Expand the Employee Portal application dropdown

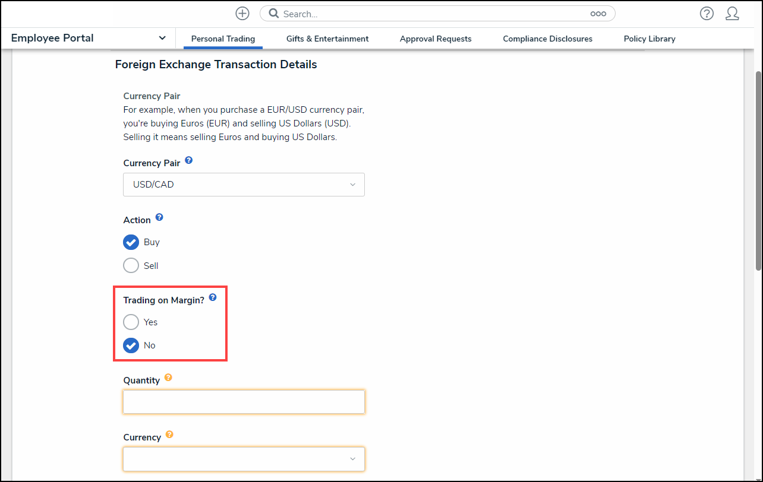pos(162,38)
